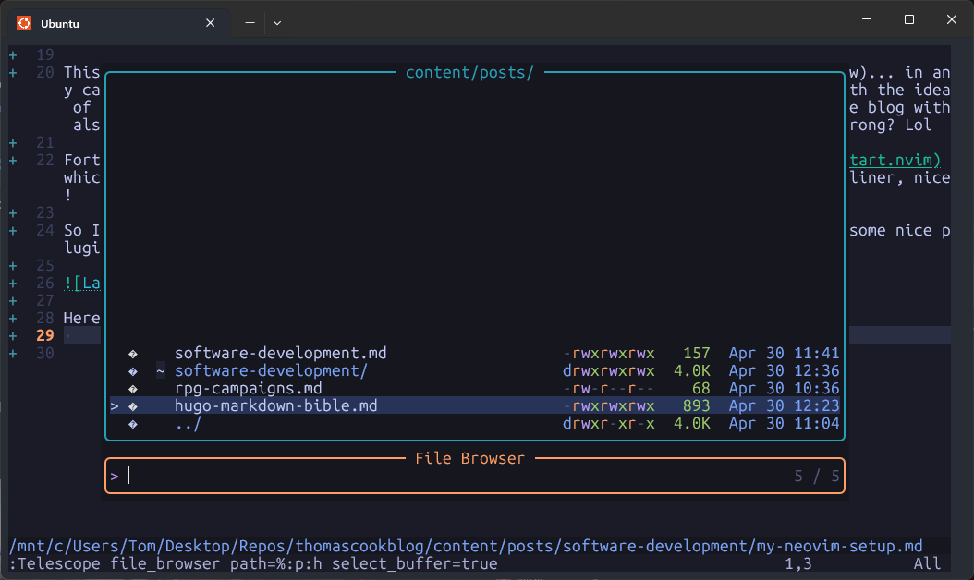Maximize the terminal window
This screenshot has width=974, height=580.
tap(908, 20)
